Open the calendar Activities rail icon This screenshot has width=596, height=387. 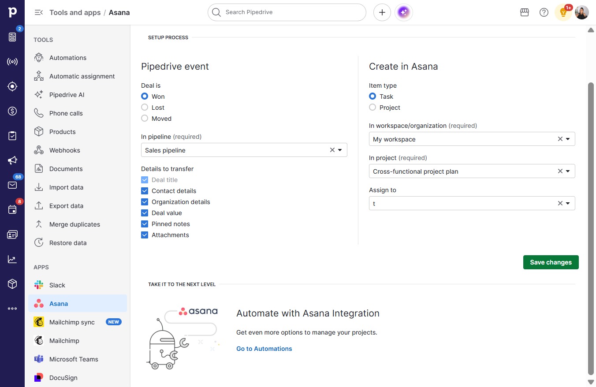[12, 210]
